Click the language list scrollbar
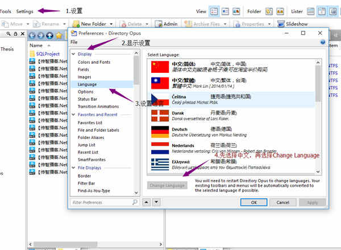Viewport: 341px width, 250px height. coord(318,117)
